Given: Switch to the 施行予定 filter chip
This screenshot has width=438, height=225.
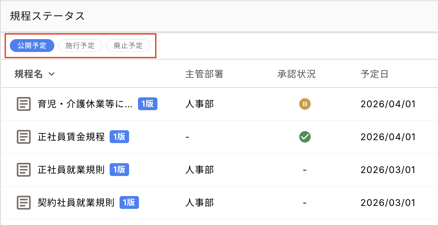Looking at the screenshot, I should (x=80, y=46).
